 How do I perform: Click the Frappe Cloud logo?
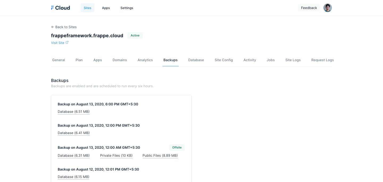click(60, 8)
